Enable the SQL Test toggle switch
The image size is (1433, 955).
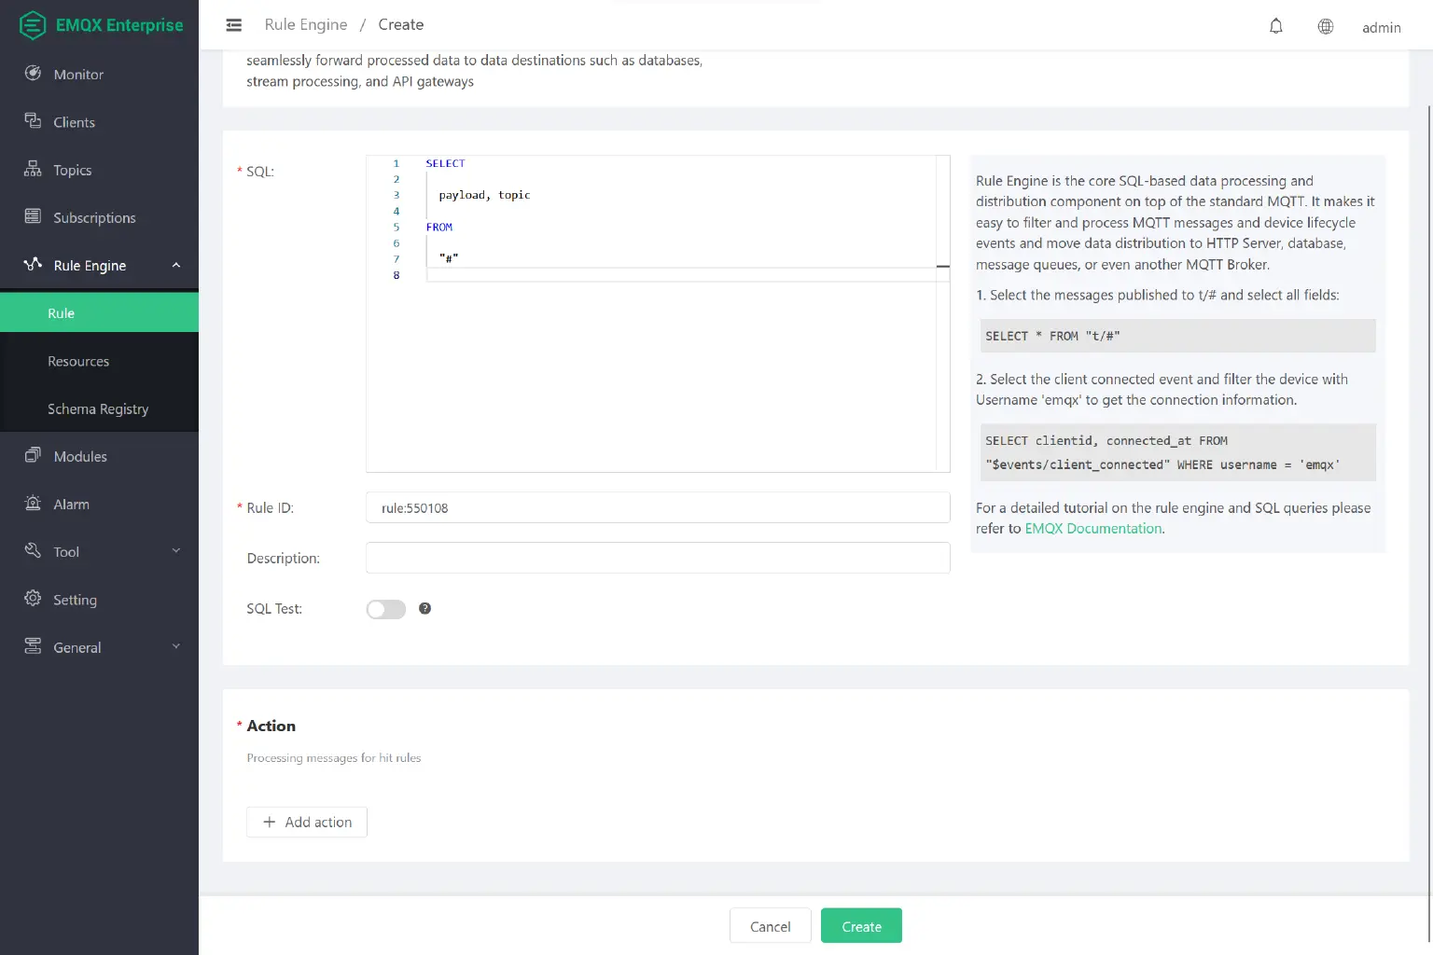pos(385,609)
